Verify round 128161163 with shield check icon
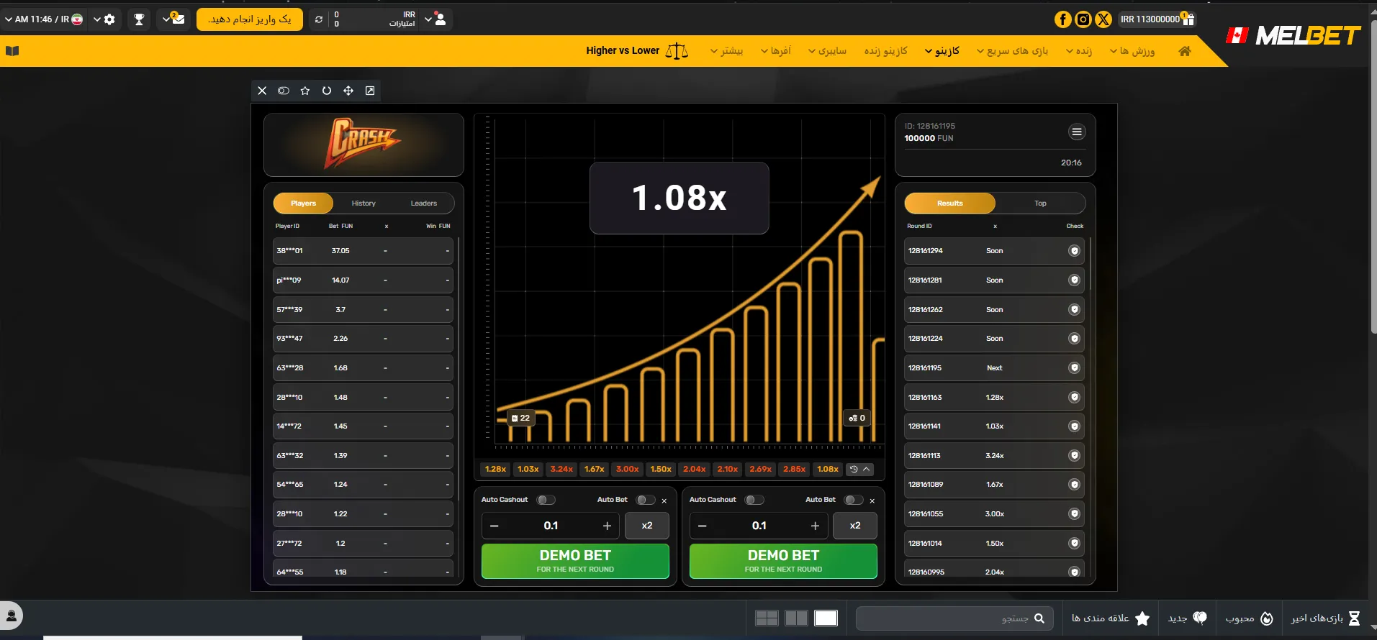1377x640 pixels. 1074,397
